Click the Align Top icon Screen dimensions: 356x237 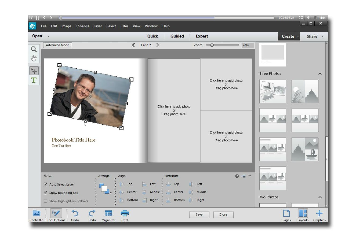click(122, 184)
